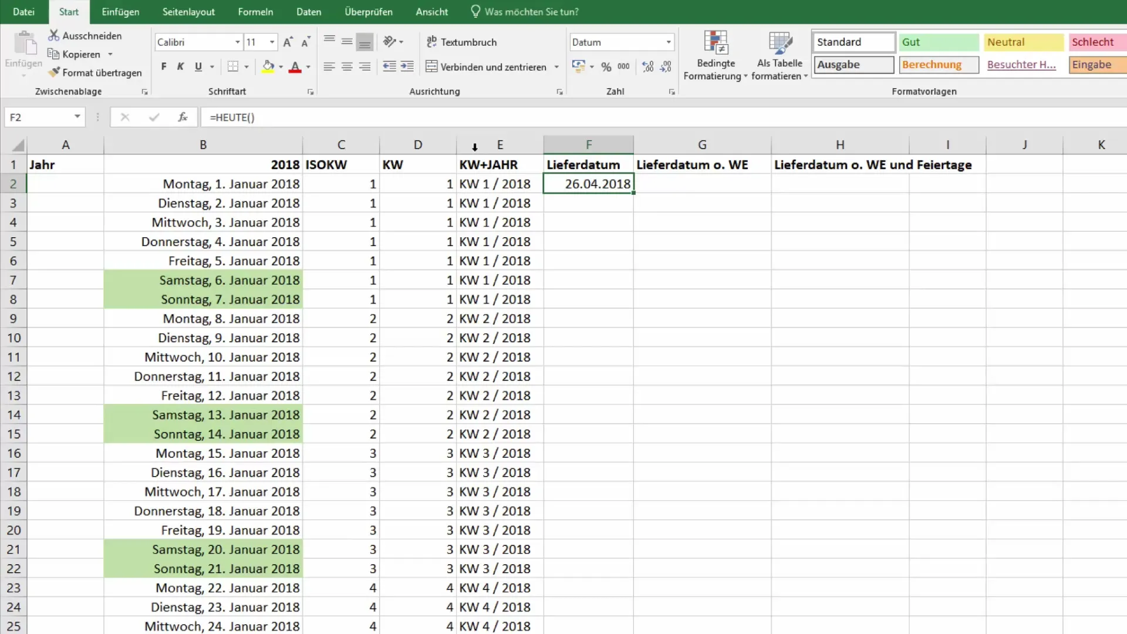Increase indent icon
This screenshot has width=1127, height=634.
(407, 66)
